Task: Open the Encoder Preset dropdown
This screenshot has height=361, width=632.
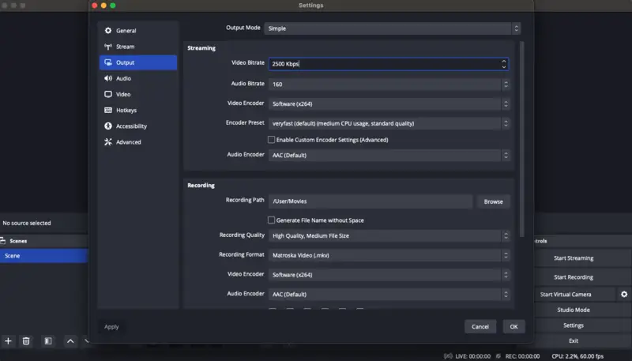Action: coord(389,123)
